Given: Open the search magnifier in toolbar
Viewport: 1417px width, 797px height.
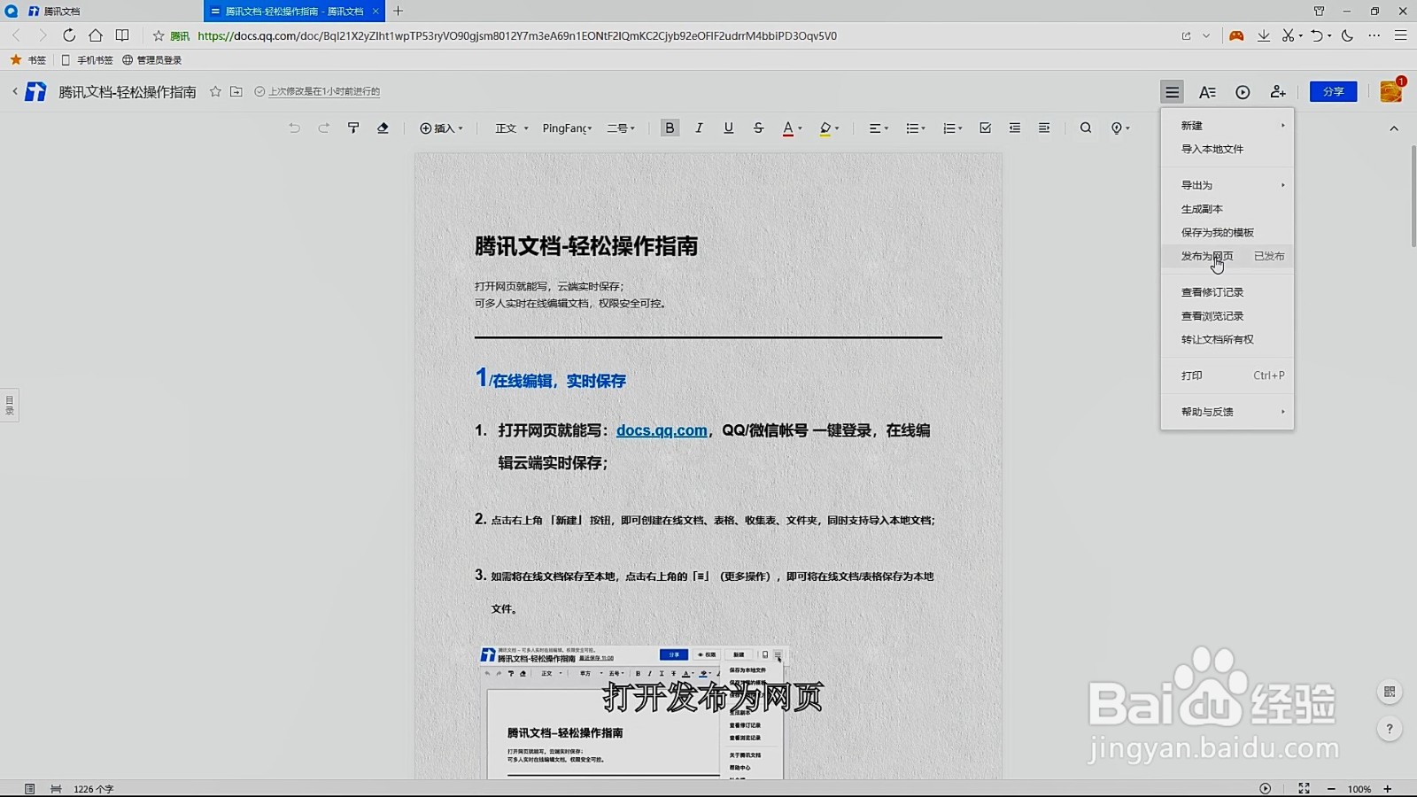Looking at the screenshot, I should click(x=1086, y=128).
